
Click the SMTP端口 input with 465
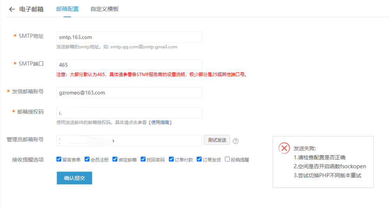(x=129, y=65)
